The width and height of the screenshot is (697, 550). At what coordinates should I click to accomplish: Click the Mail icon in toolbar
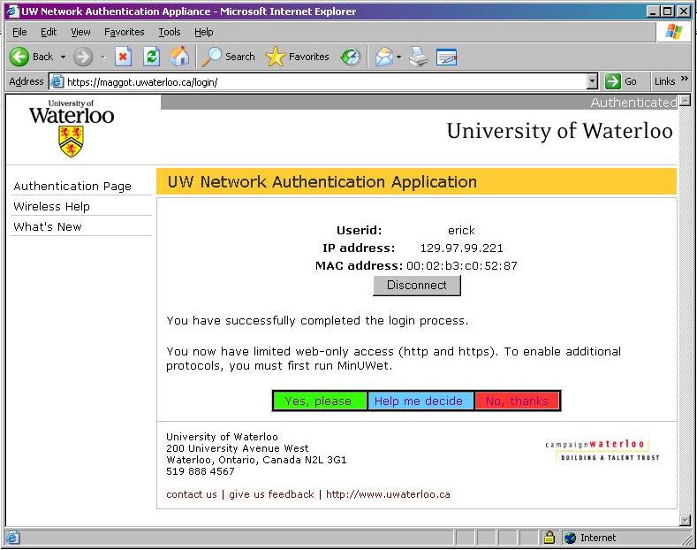coord(383,57)
